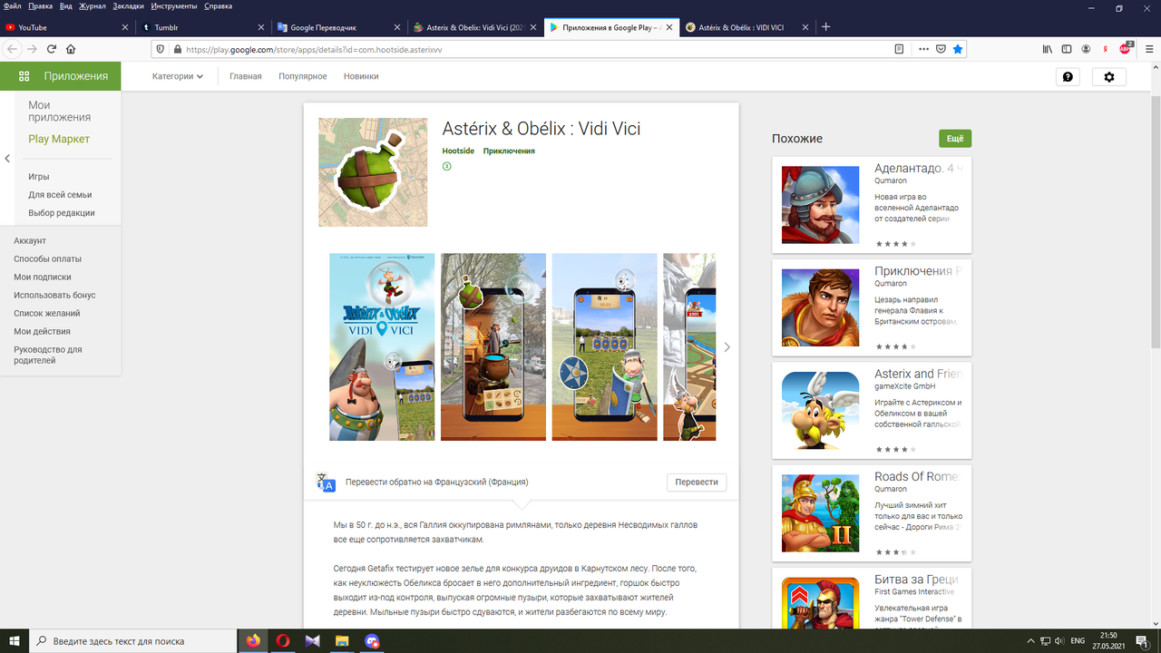Open Мои приложения in sidebar
Viewport: 1161px width, 653px height.
point(59,112)
